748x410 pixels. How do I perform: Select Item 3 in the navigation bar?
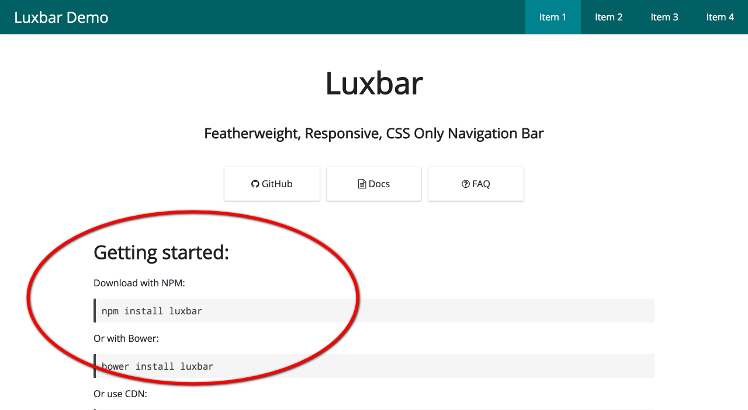[x=664, y=17]
